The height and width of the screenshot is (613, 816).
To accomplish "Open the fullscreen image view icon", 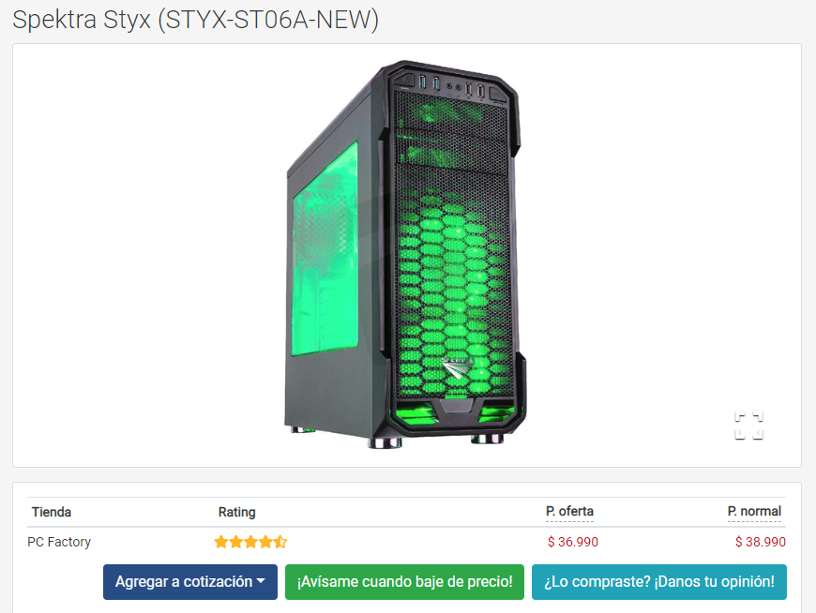I will [748, 426].
